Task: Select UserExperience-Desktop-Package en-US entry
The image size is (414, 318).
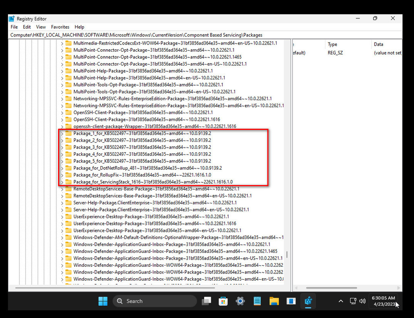Action: tap(157, 230)
